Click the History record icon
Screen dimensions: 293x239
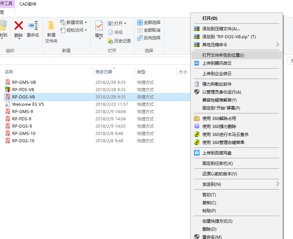111,41
